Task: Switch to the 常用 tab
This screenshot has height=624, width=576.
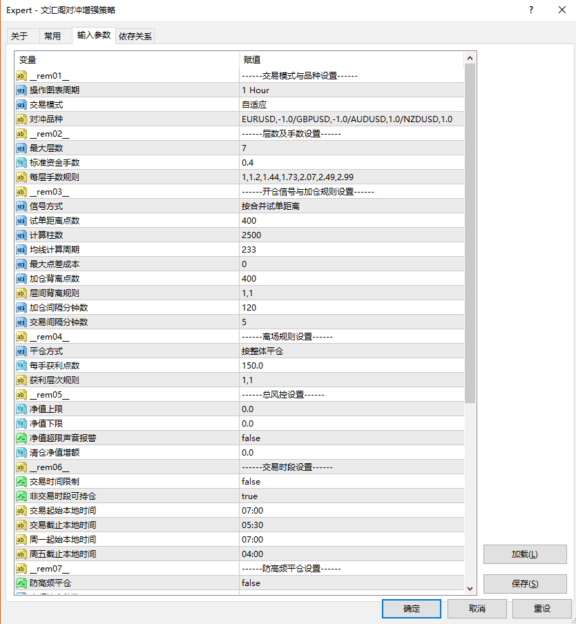Action: point(54,36)
